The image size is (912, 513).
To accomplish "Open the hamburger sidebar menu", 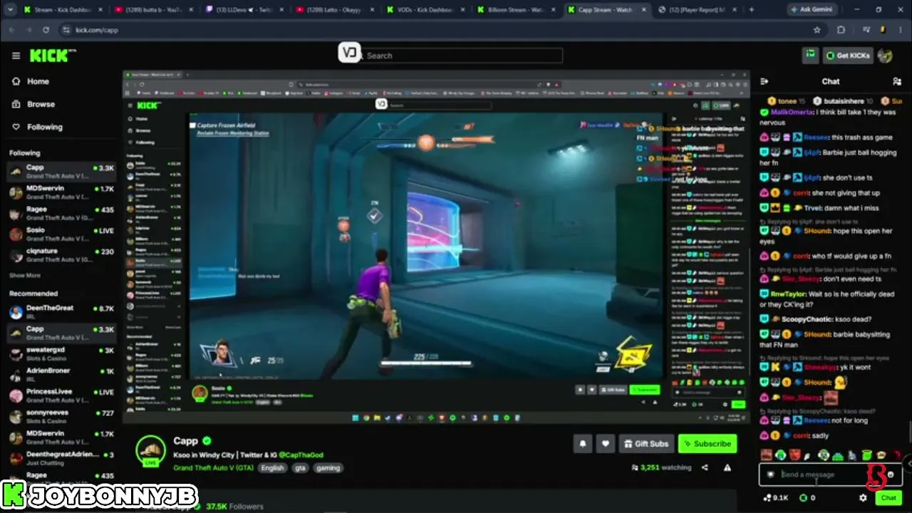I will (x=16, y=56).
